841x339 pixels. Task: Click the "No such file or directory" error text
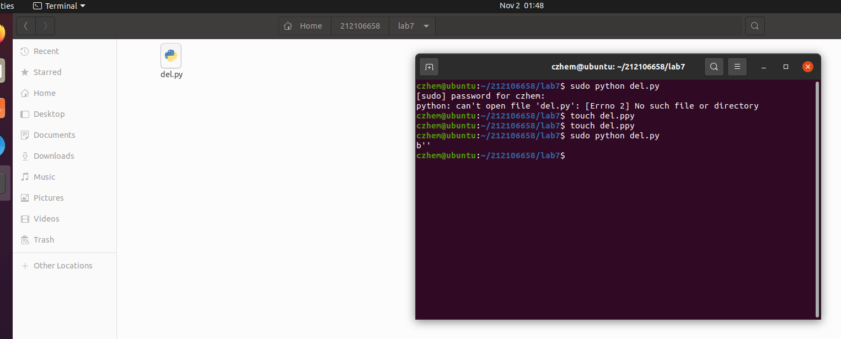(697, 106)
